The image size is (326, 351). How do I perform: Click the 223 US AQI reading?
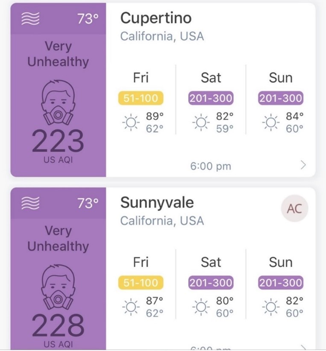[58, 142]
